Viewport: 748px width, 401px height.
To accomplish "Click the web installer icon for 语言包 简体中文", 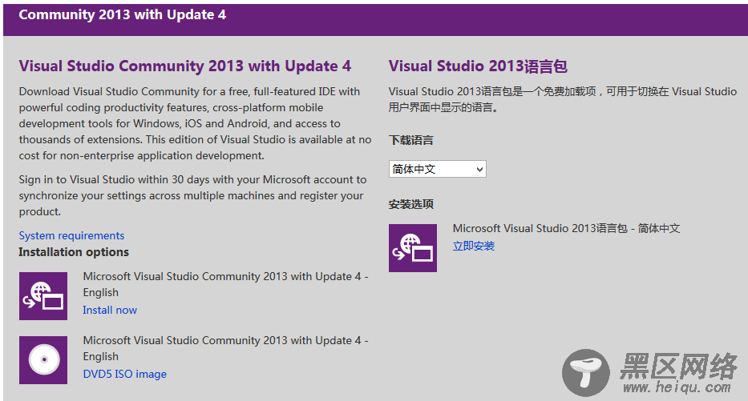I will click(413, 248).
